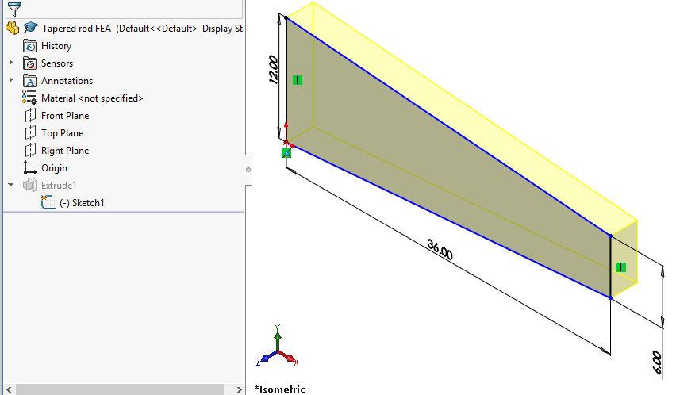The height and width of the screenshot is (395, 676).
Task: Select the Sketch1 icon
Action: [x=48, y=202]
